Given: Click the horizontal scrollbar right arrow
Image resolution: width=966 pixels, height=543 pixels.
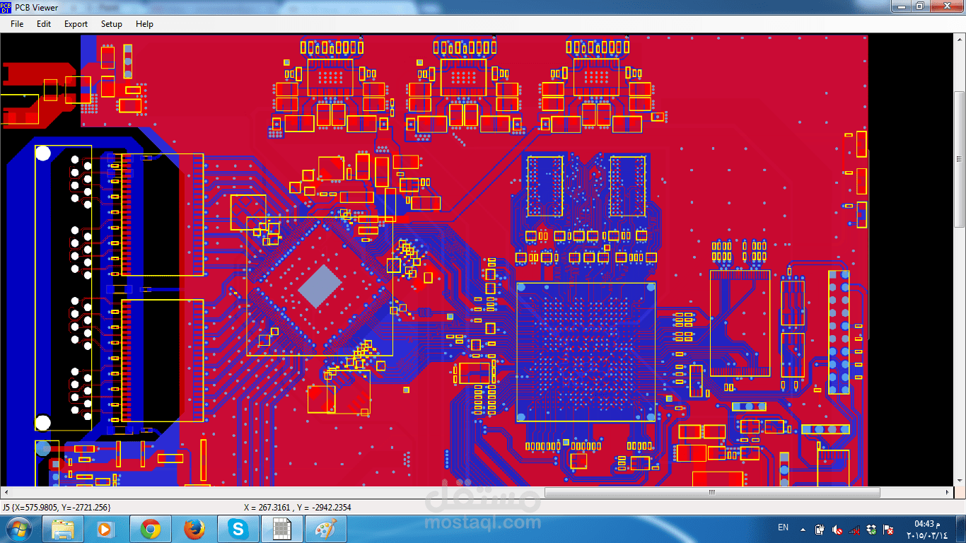Looking at the screenshot, I should (948, 492).
